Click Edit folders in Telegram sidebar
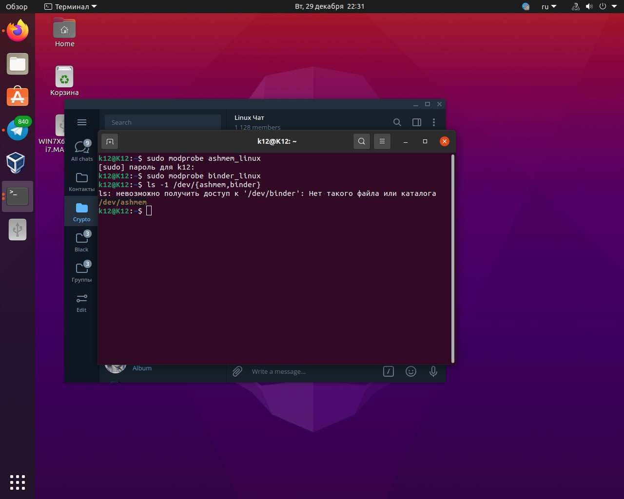Image resolution: width=624 pixels, height=499 pixels. [82, 302]
